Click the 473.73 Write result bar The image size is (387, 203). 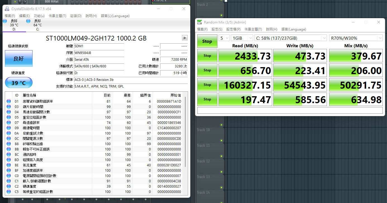(x=300, y=56)
